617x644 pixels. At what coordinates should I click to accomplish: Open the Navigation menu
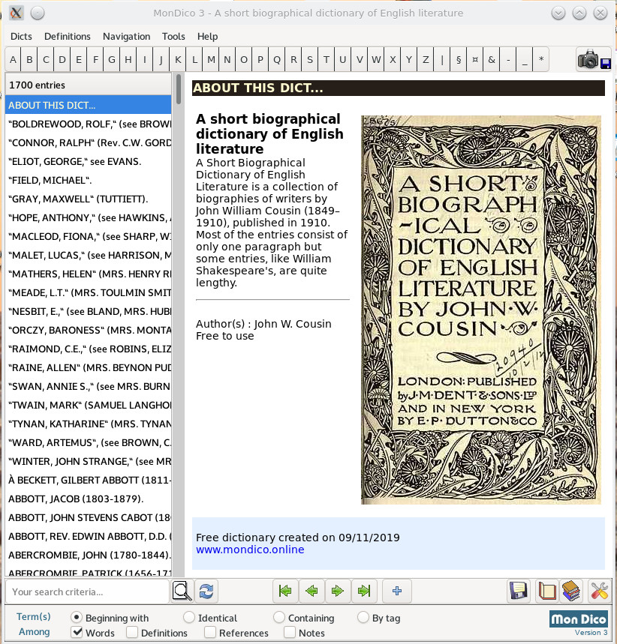coord(126,37)
